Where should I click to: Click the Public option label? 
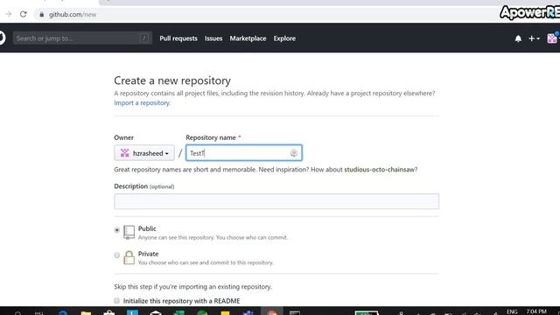click(147, 228)
